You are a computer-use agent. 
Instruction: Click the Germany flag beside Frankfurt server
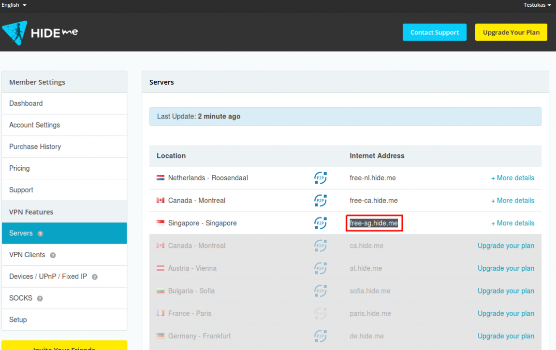160,335
